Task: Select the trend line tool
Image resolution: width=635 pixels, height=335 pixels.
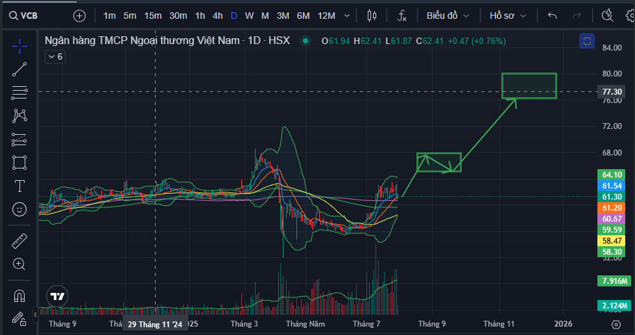Action: pyautogui.click(x=19, y=69)
